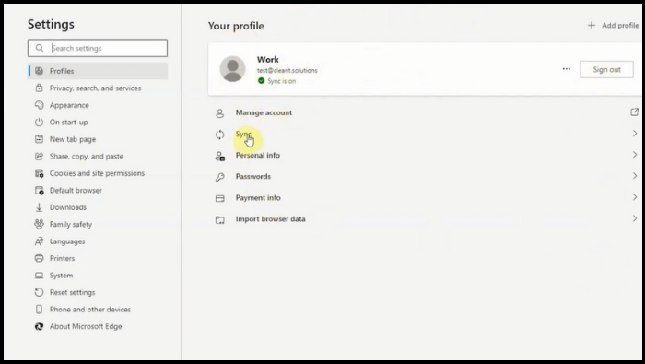
Task: Open Manage account link
Action: pos(425,112)
